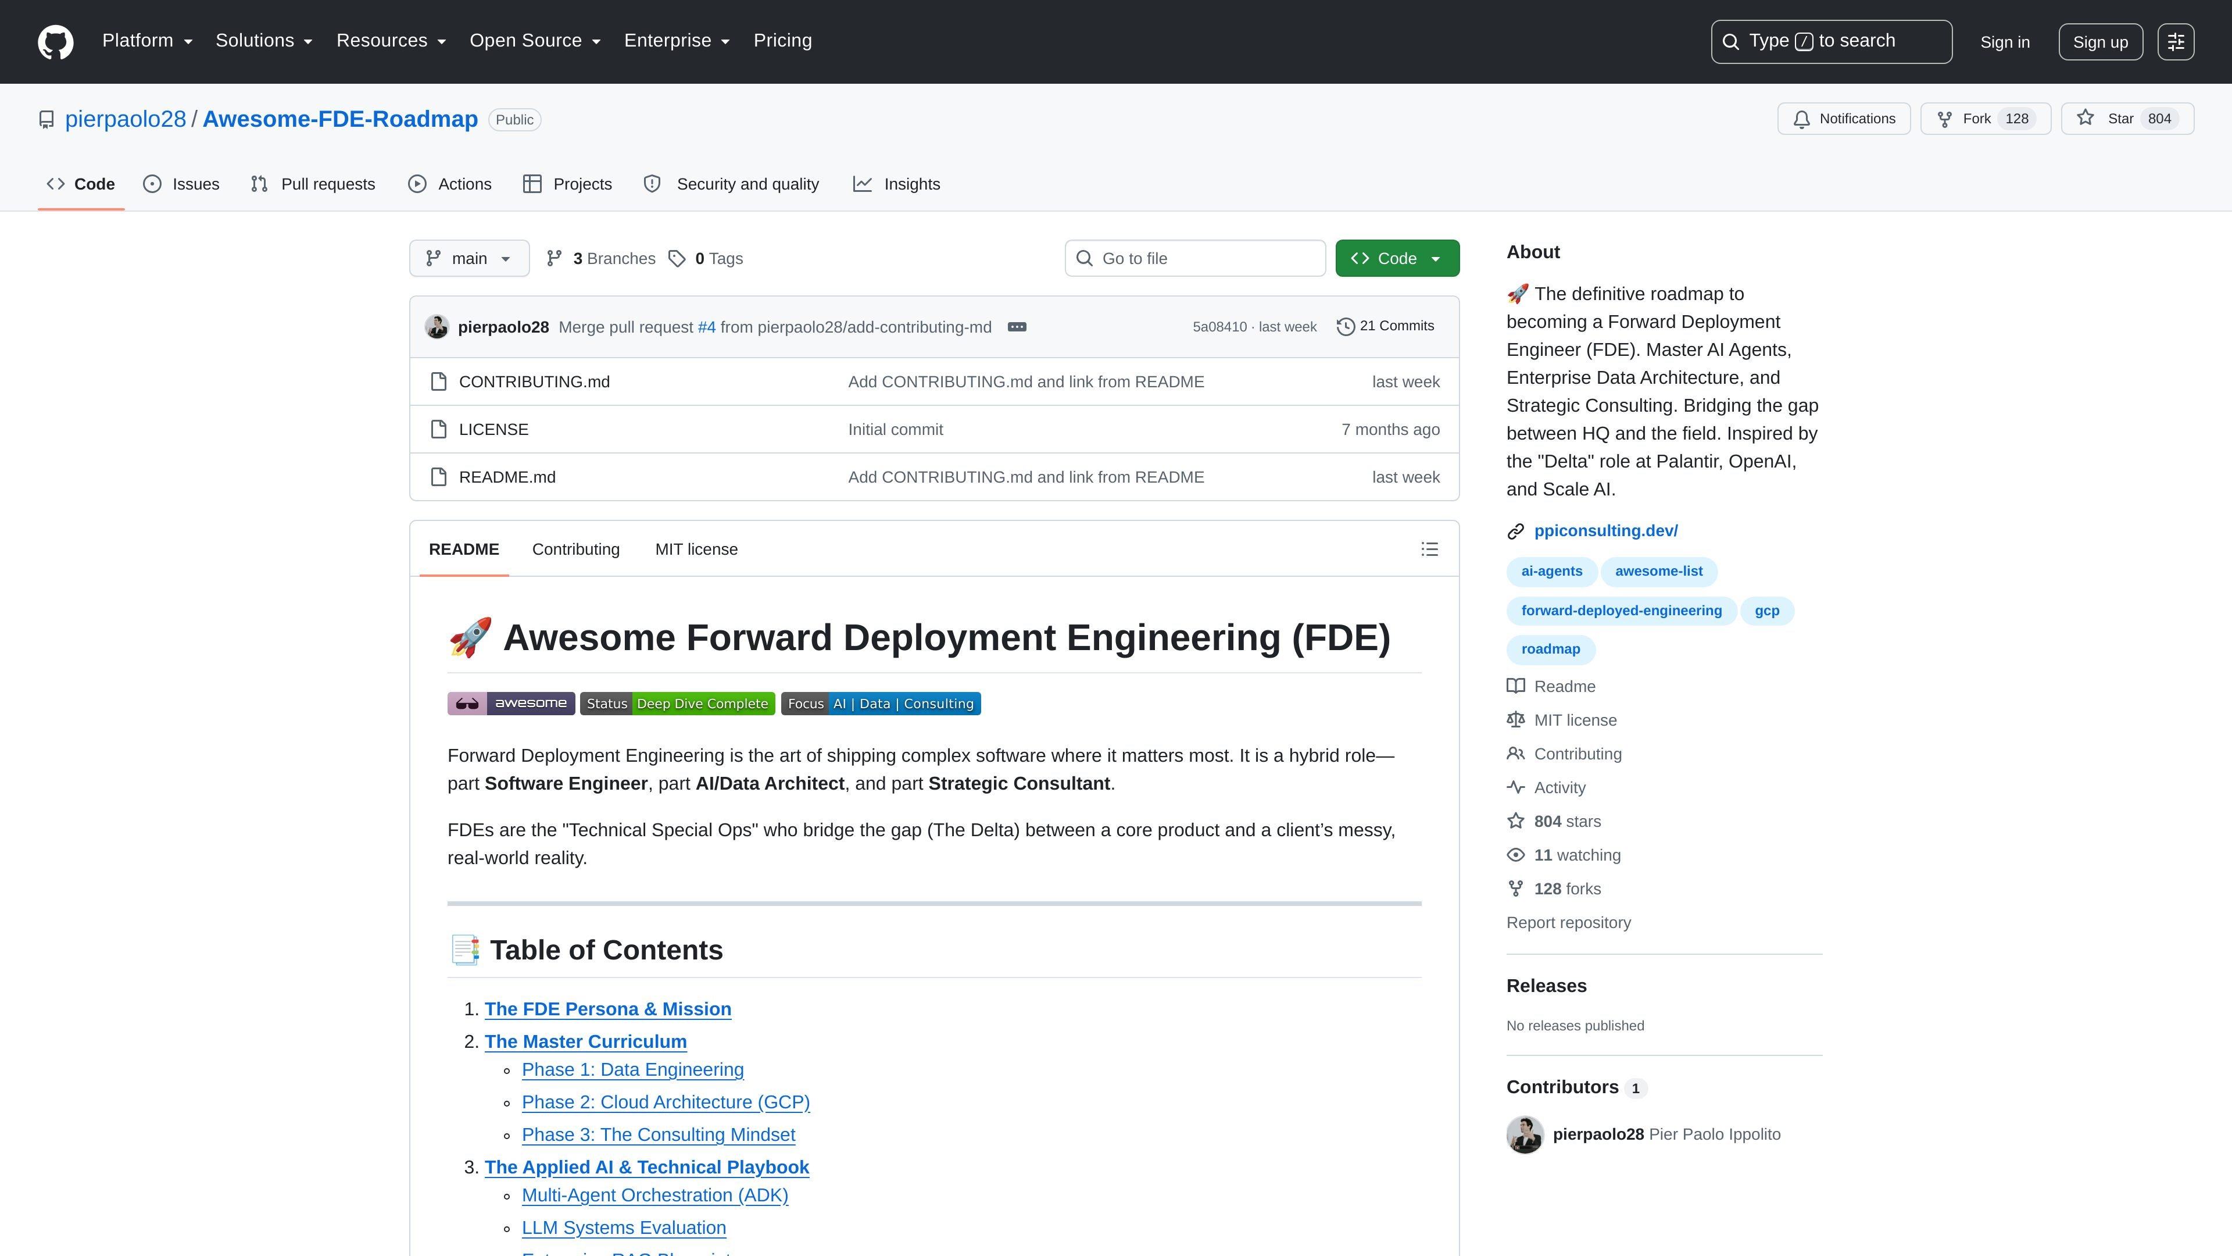
Task: Click the Focus AI Data Consulting badge
Action: [x=881, y=704]
